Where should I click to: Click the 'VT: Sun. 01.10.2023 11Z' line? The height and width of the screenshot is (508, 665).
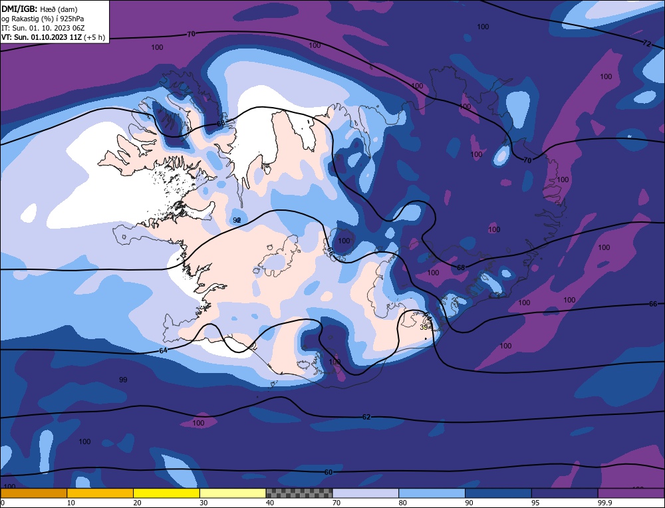pos(41,37)
